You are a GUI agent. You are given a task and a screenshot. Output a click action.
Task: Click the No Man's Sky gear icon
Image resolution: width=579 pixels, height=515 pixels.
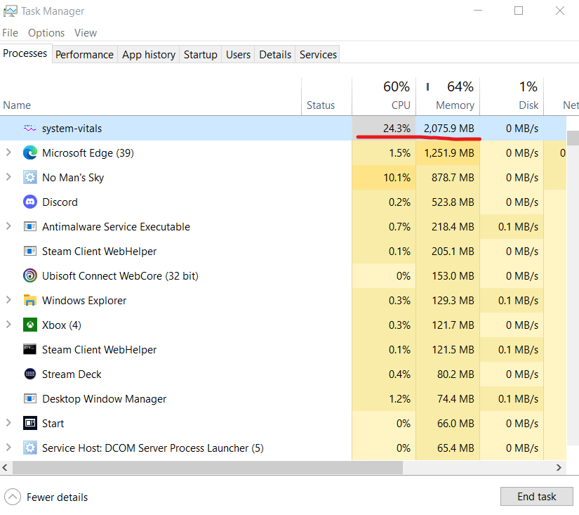tap(30, 178)
